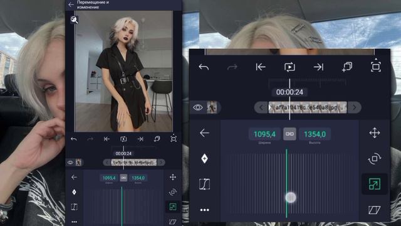
Task: Jump to clip end in enlarged toolbar
Action: (318, 67)
